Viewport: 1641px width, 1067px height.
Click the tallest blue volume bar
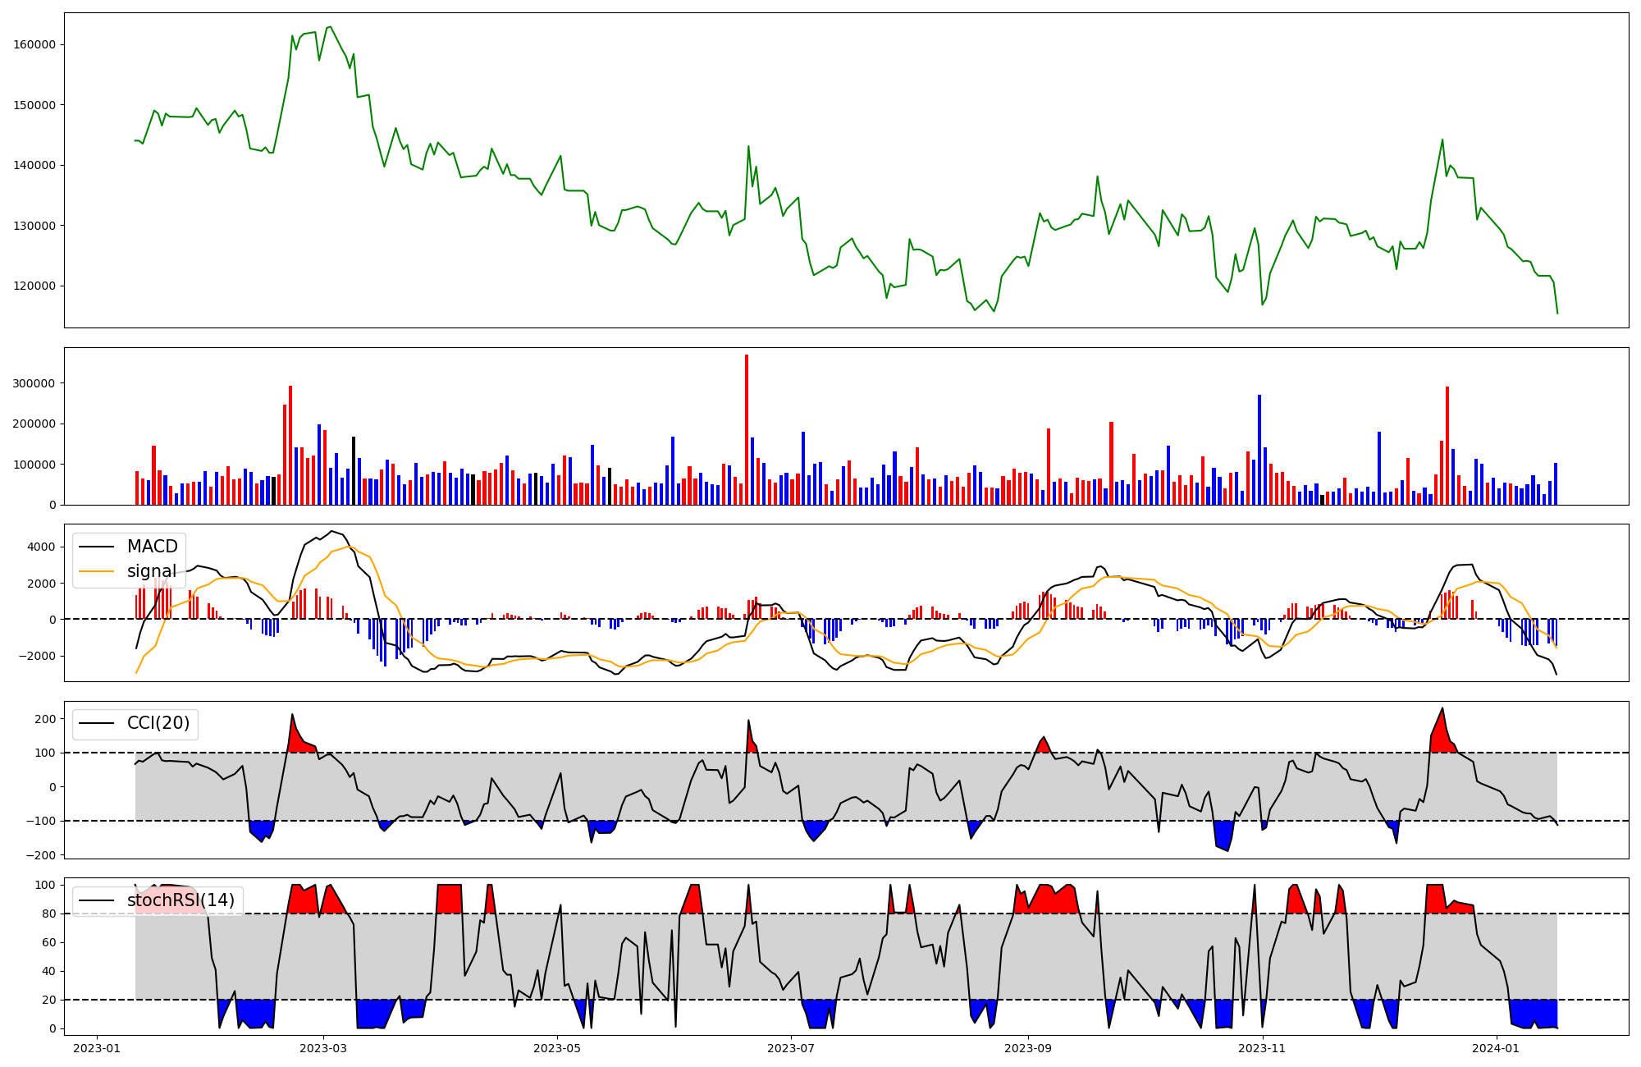pyautogui.click(x=1259, y=450)
